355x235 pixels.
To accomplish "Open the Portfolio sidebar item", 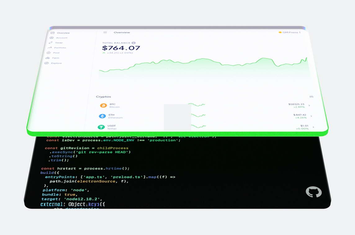I will coord(56,48).
